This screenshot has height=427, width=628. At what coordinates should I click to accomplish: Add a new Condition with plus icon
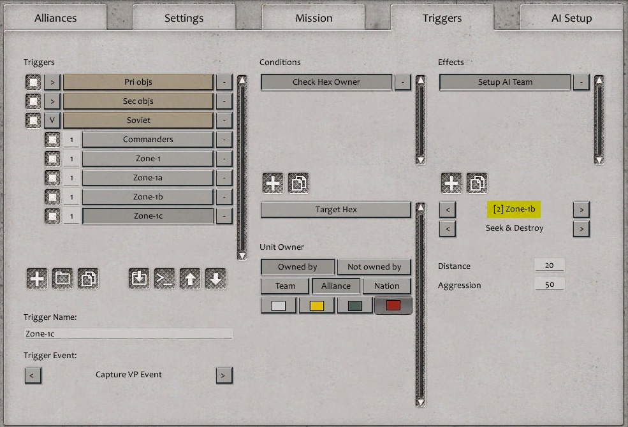(x=272, y=183)
